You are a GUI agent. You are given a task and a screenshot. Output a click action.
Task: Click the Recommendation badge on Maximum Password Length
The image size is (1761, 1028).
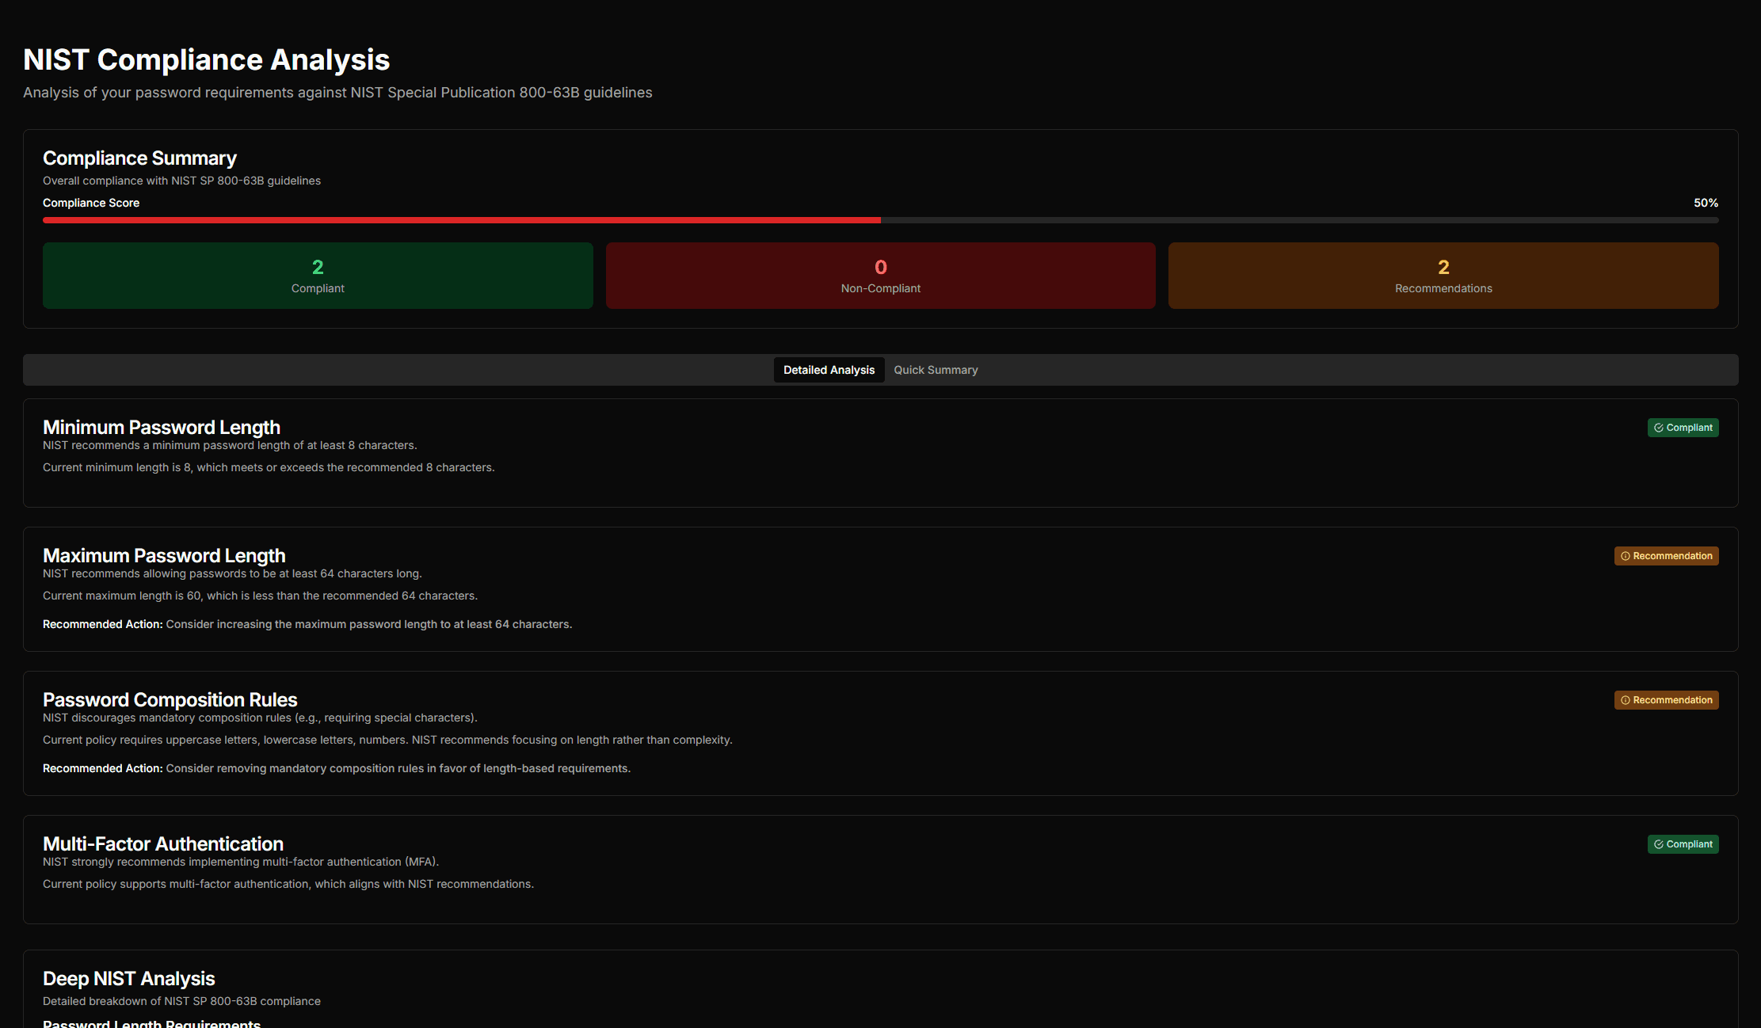[x=1666, y=556]
